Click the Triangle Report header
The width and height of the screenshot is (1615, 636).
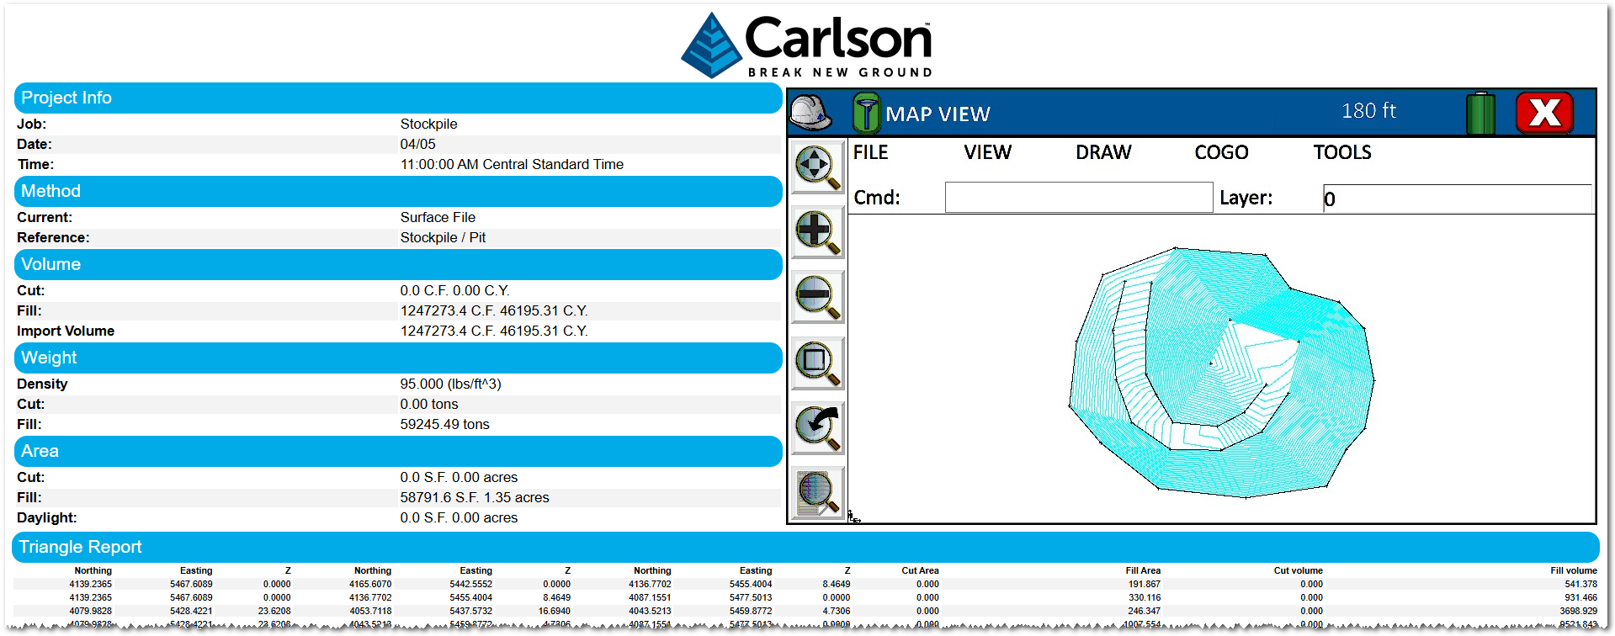pos(805,547)
